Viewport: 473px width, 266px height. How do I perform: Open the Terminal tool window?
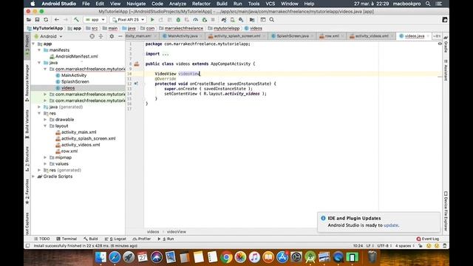coord(67,239)
